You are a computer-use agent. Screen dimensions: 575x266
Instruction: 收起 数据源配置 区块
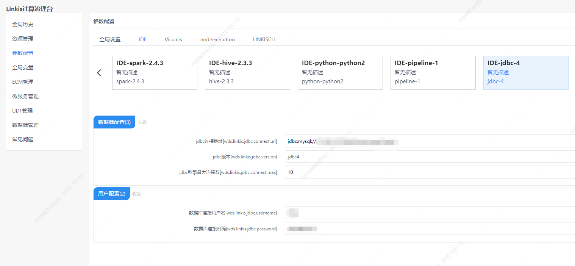(x=142, y=122)
